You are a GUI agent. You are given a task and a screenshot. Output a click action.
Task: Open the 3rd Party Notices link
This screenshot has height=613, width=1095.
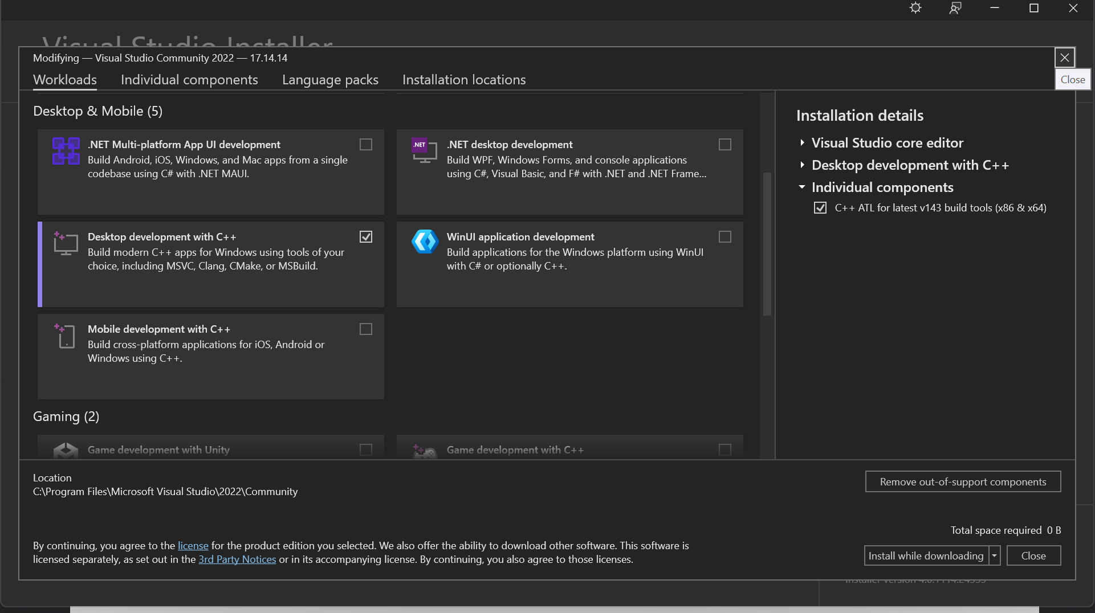tap(237, 559)
